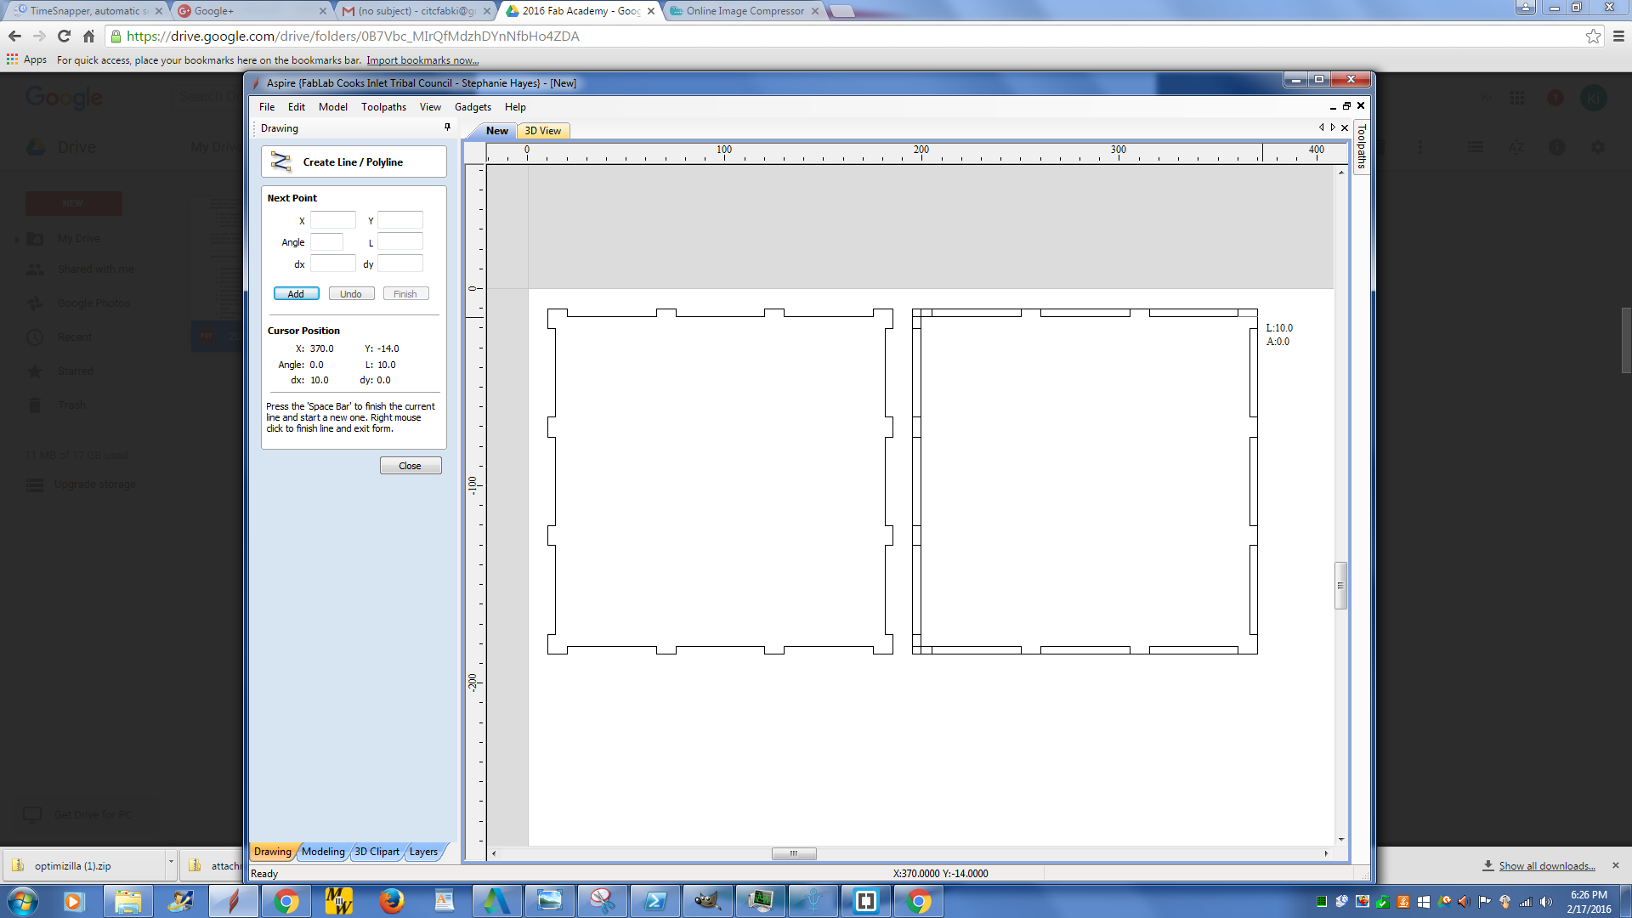This screenshot has width=1632, height=918.
Task: Open the View menu
Action: (430, 107)
